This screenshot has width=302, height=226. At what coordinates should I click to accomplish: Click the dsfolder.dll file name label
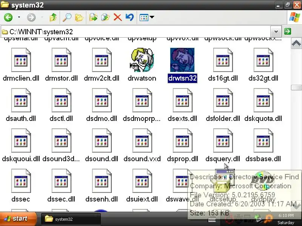223,119
